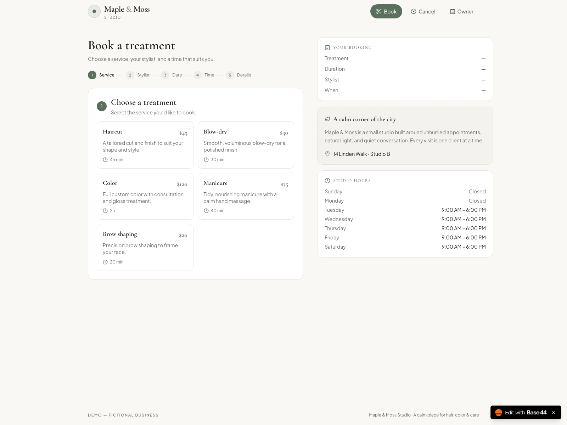Click the leaf icon beside calm corner heading
The image size is (567, 425).
coord(327,119)
